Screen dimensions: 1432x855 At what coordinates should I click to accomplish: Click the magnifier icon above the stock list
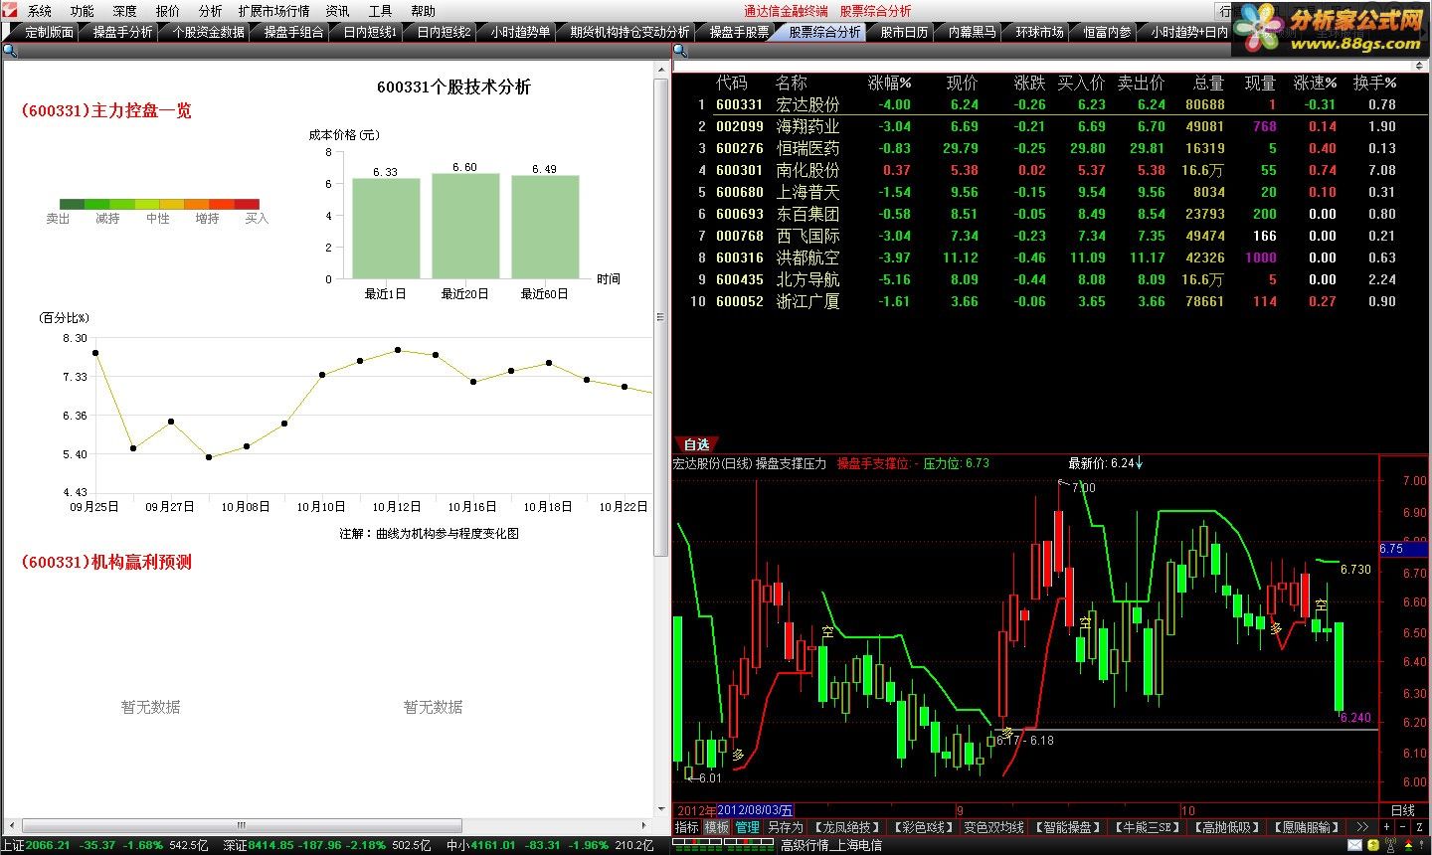[x=681, y=51]
